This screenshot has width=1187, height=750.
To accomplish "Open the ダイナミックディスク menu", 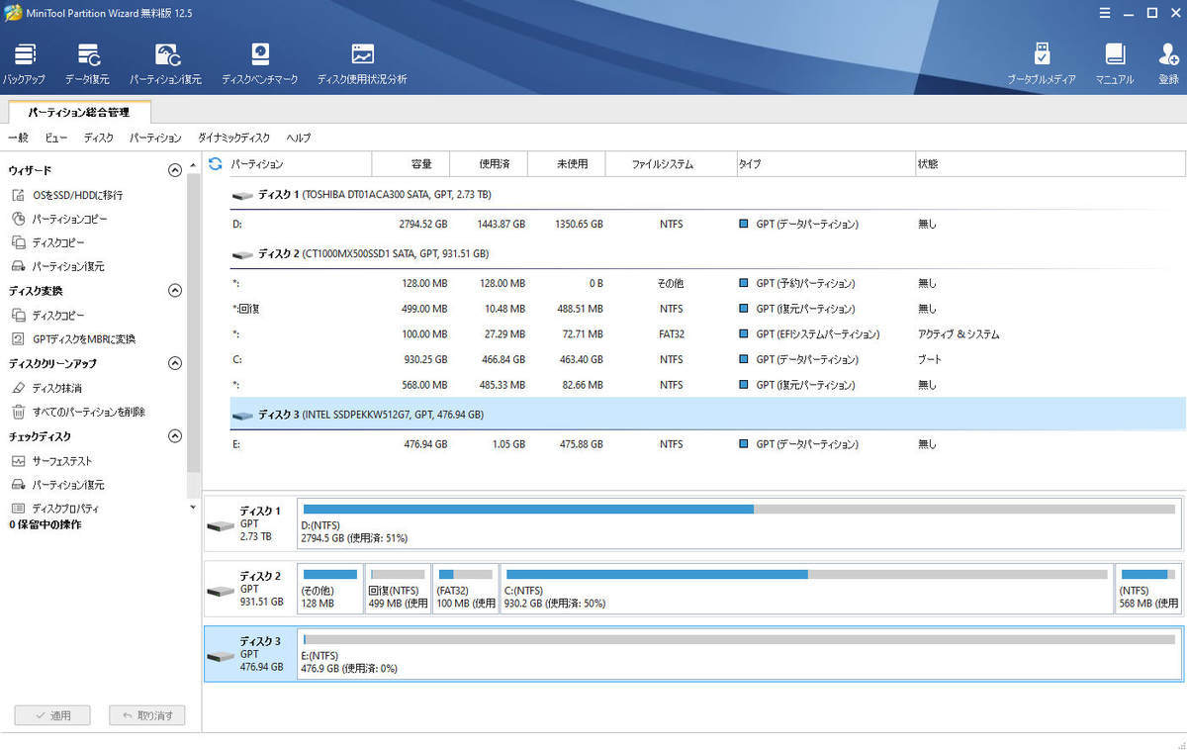I will coord(233,138).
